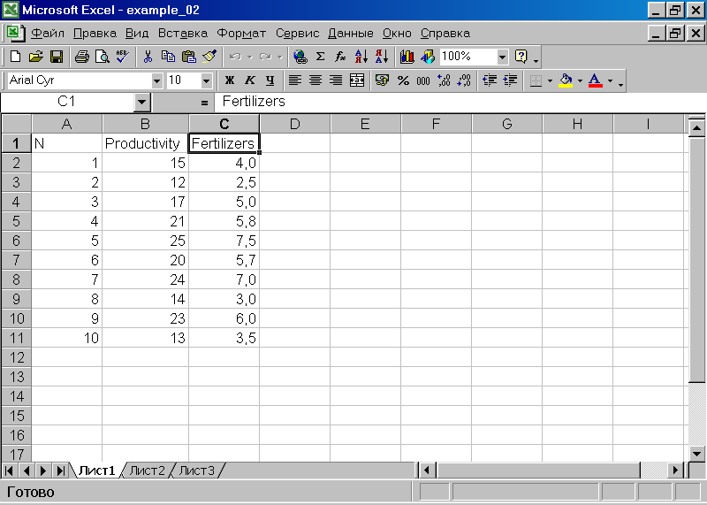Click the formula bar containing Fertilizers
Screen dimensions: 707x505
460,102
